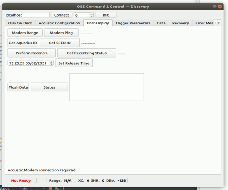This screenshot has width=228, height=190.
Task: Click into the modem ID number field
Action: (82, 15)
